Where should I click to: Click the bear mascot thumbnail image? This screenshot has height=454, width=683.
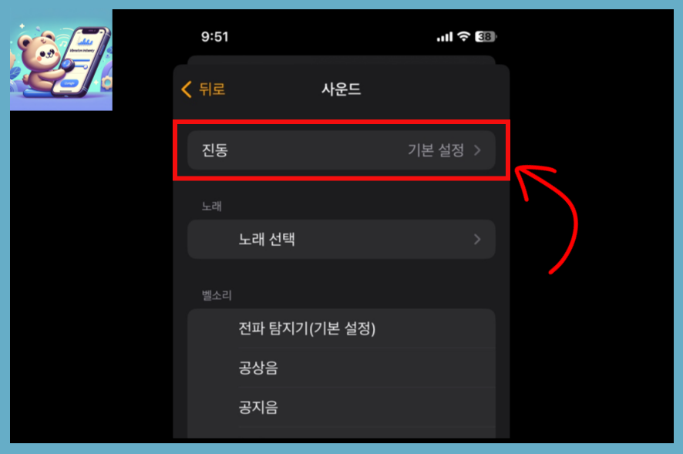pos(61,61)
